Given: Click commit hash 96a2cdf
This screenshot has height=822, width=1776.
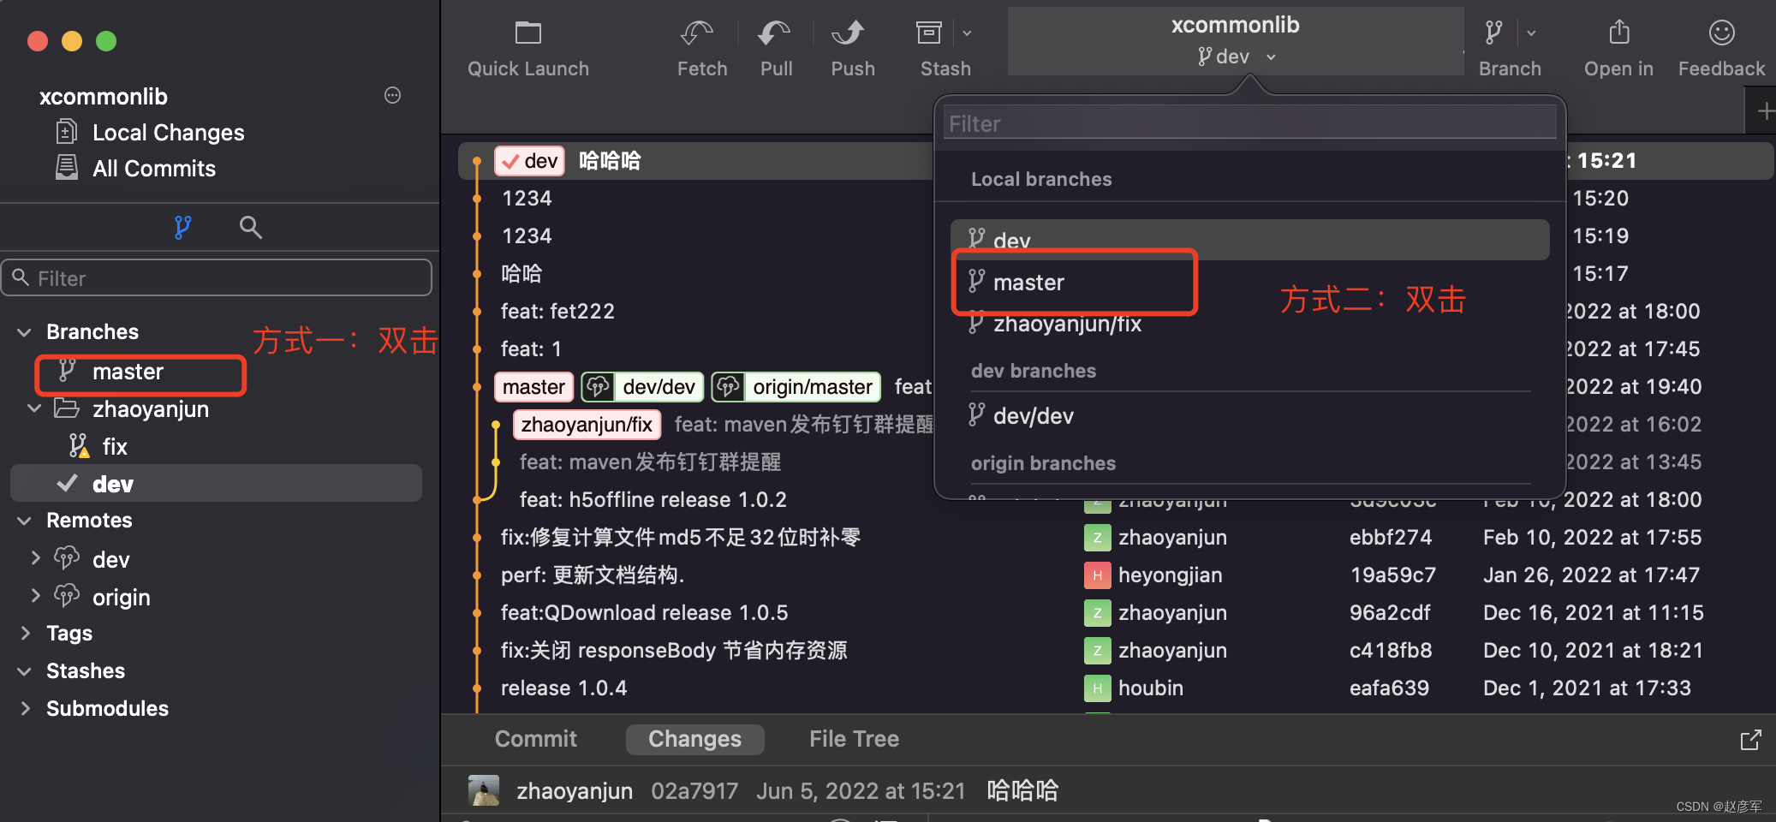Looking at the screenshot, I should [x=1389, y=613].
